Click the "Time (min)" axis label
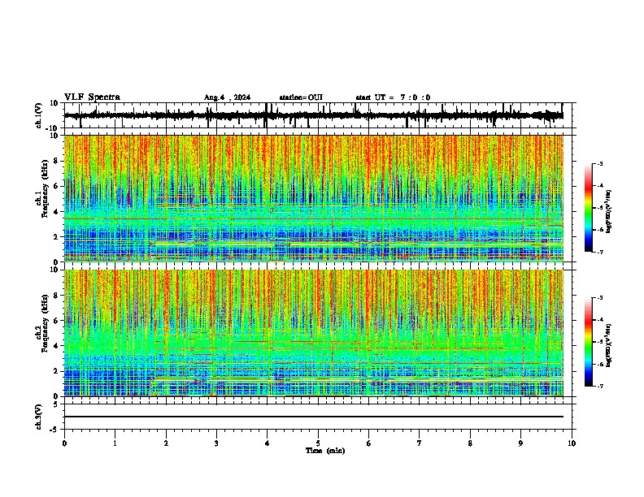 [325, 451]
